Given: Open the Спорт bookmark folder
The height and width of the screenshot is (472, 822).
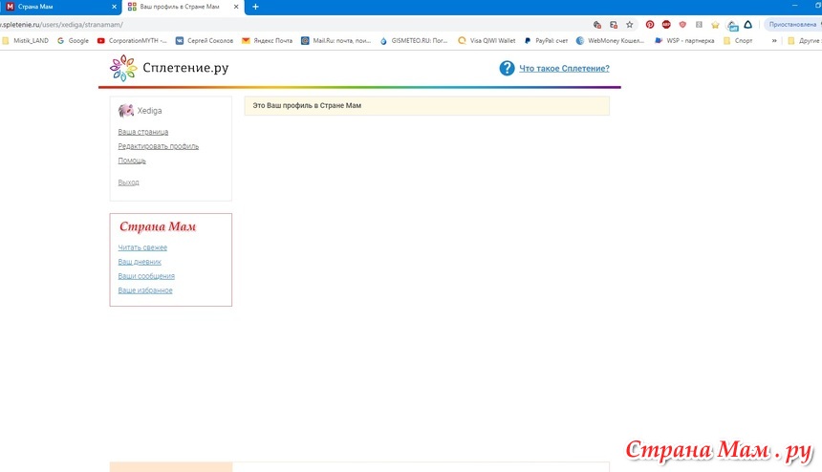Looking at the screenshot, I should point(738,40).
